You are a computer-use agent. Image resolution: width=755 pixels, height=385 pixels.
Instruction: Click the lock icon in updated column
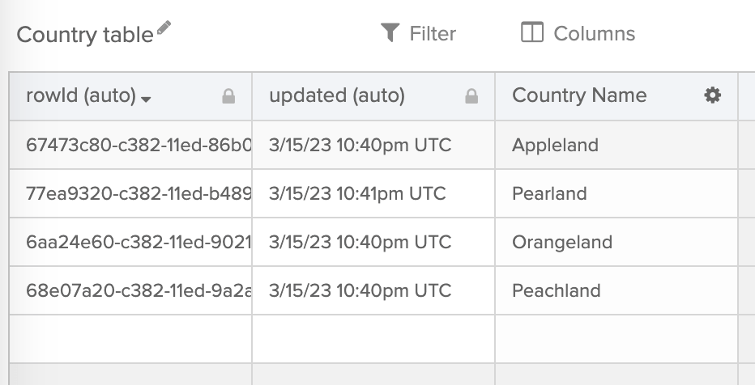click(471, 96)
